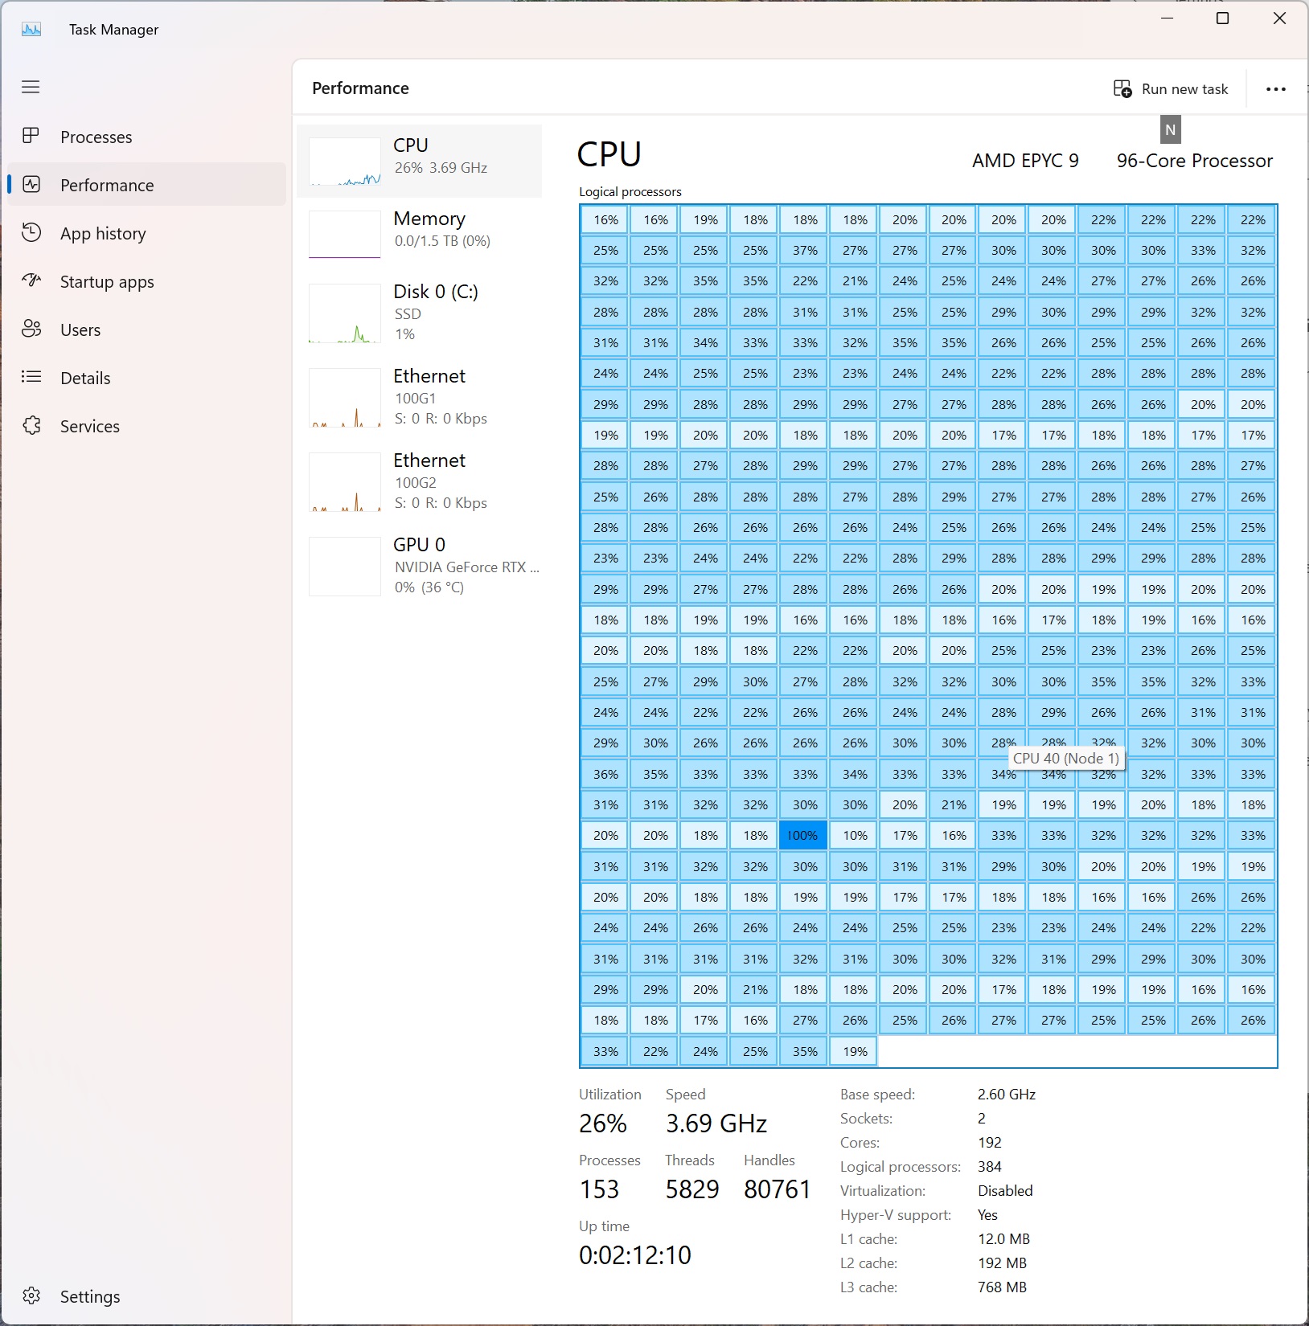1309x1326 pixels.
Task: Click the 37% logical processor cell
Action: point(805,251)
